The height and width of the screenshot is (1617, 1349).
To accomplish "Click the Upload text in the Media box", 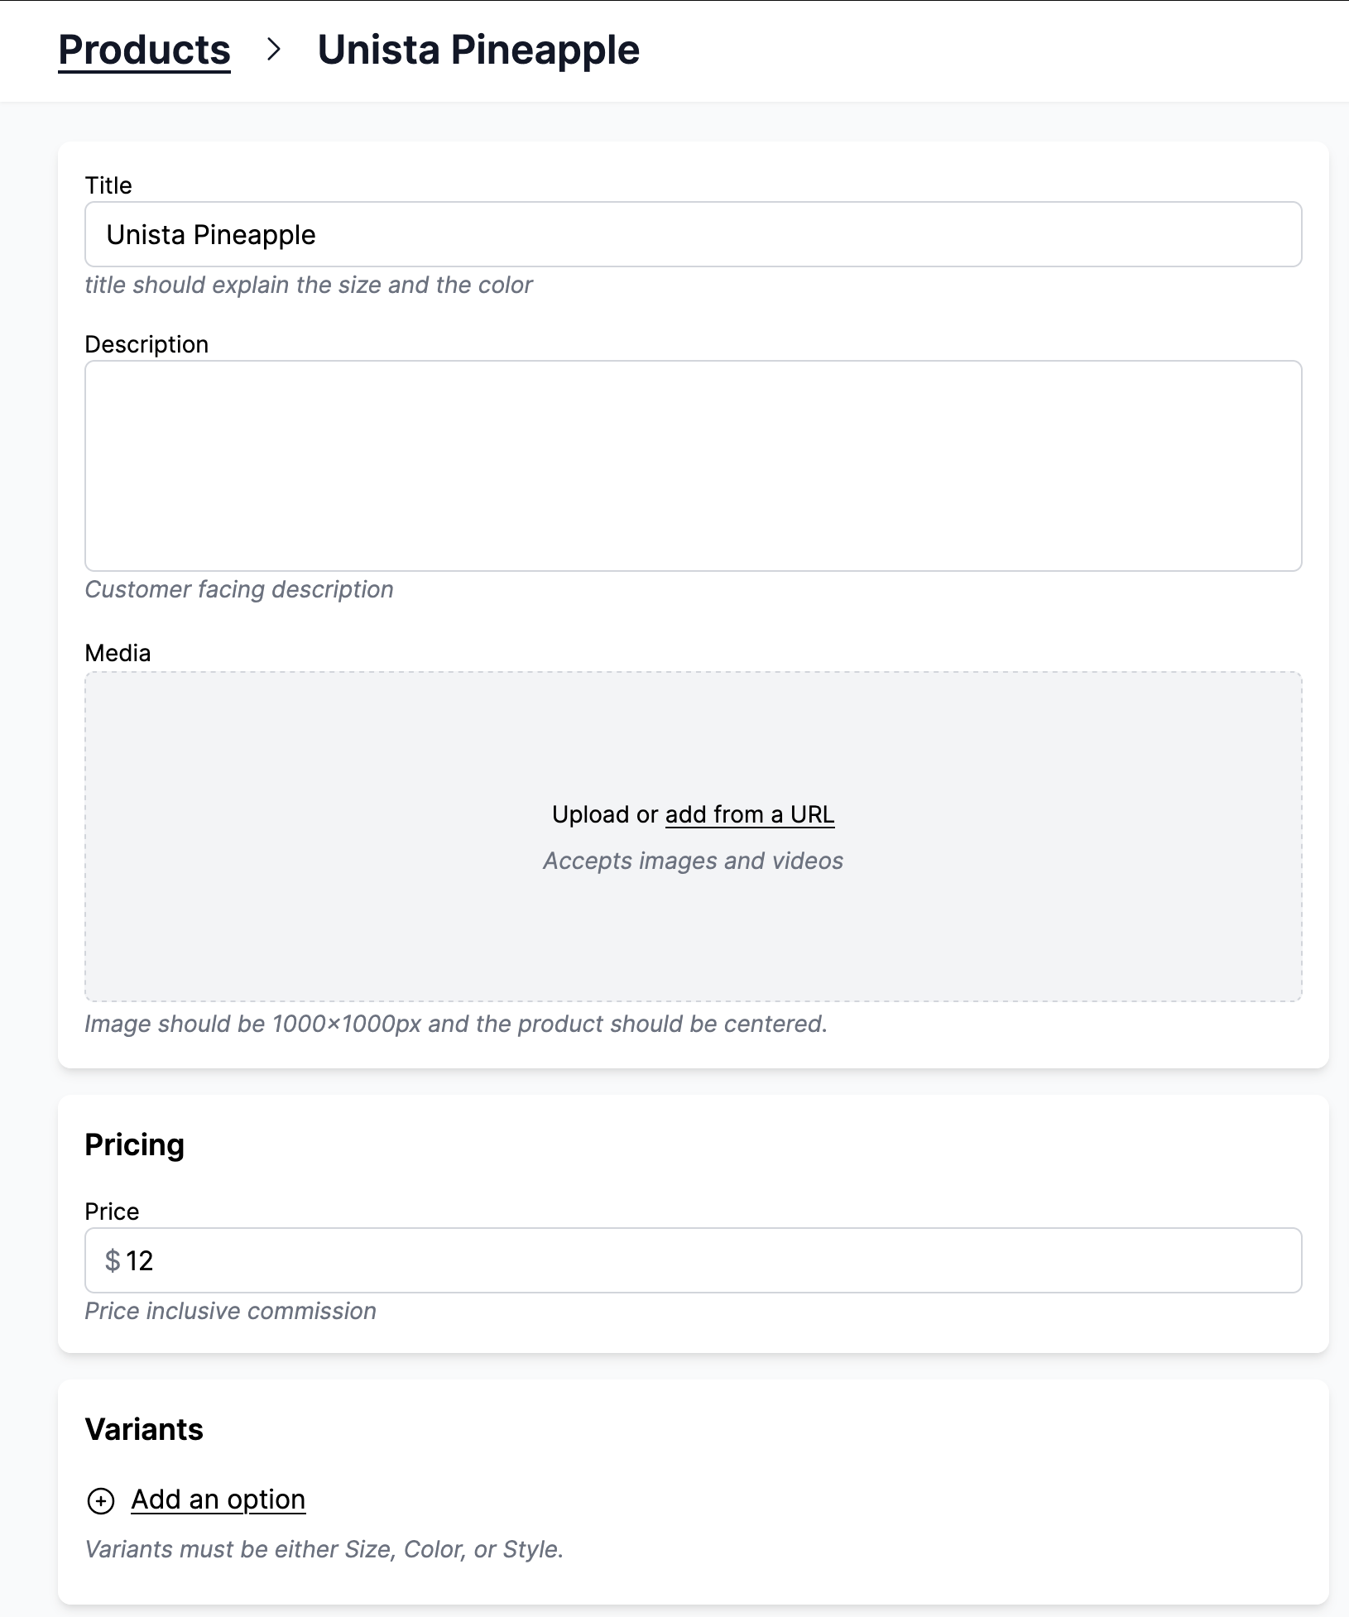I will pyautogui.click(x=593, y=814).
